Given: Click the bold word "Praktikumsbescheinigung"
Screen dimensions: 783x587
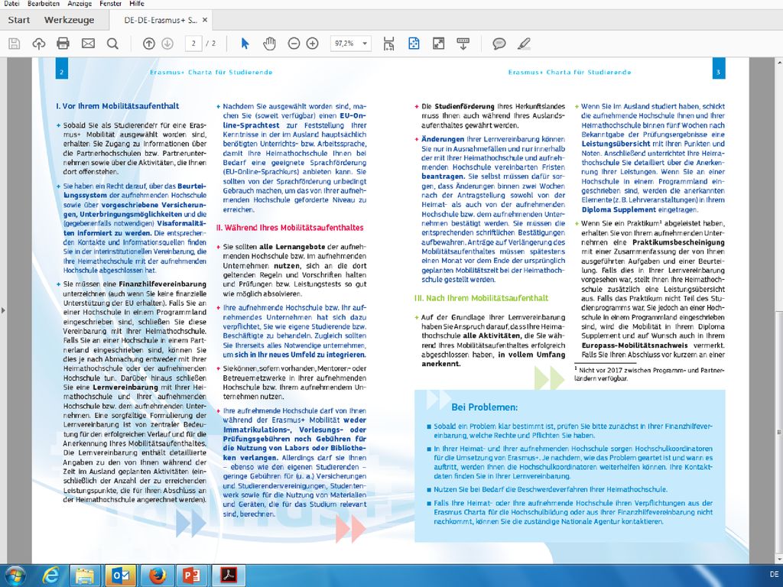Looking at the screenshot, I should [x=678, y=242].
